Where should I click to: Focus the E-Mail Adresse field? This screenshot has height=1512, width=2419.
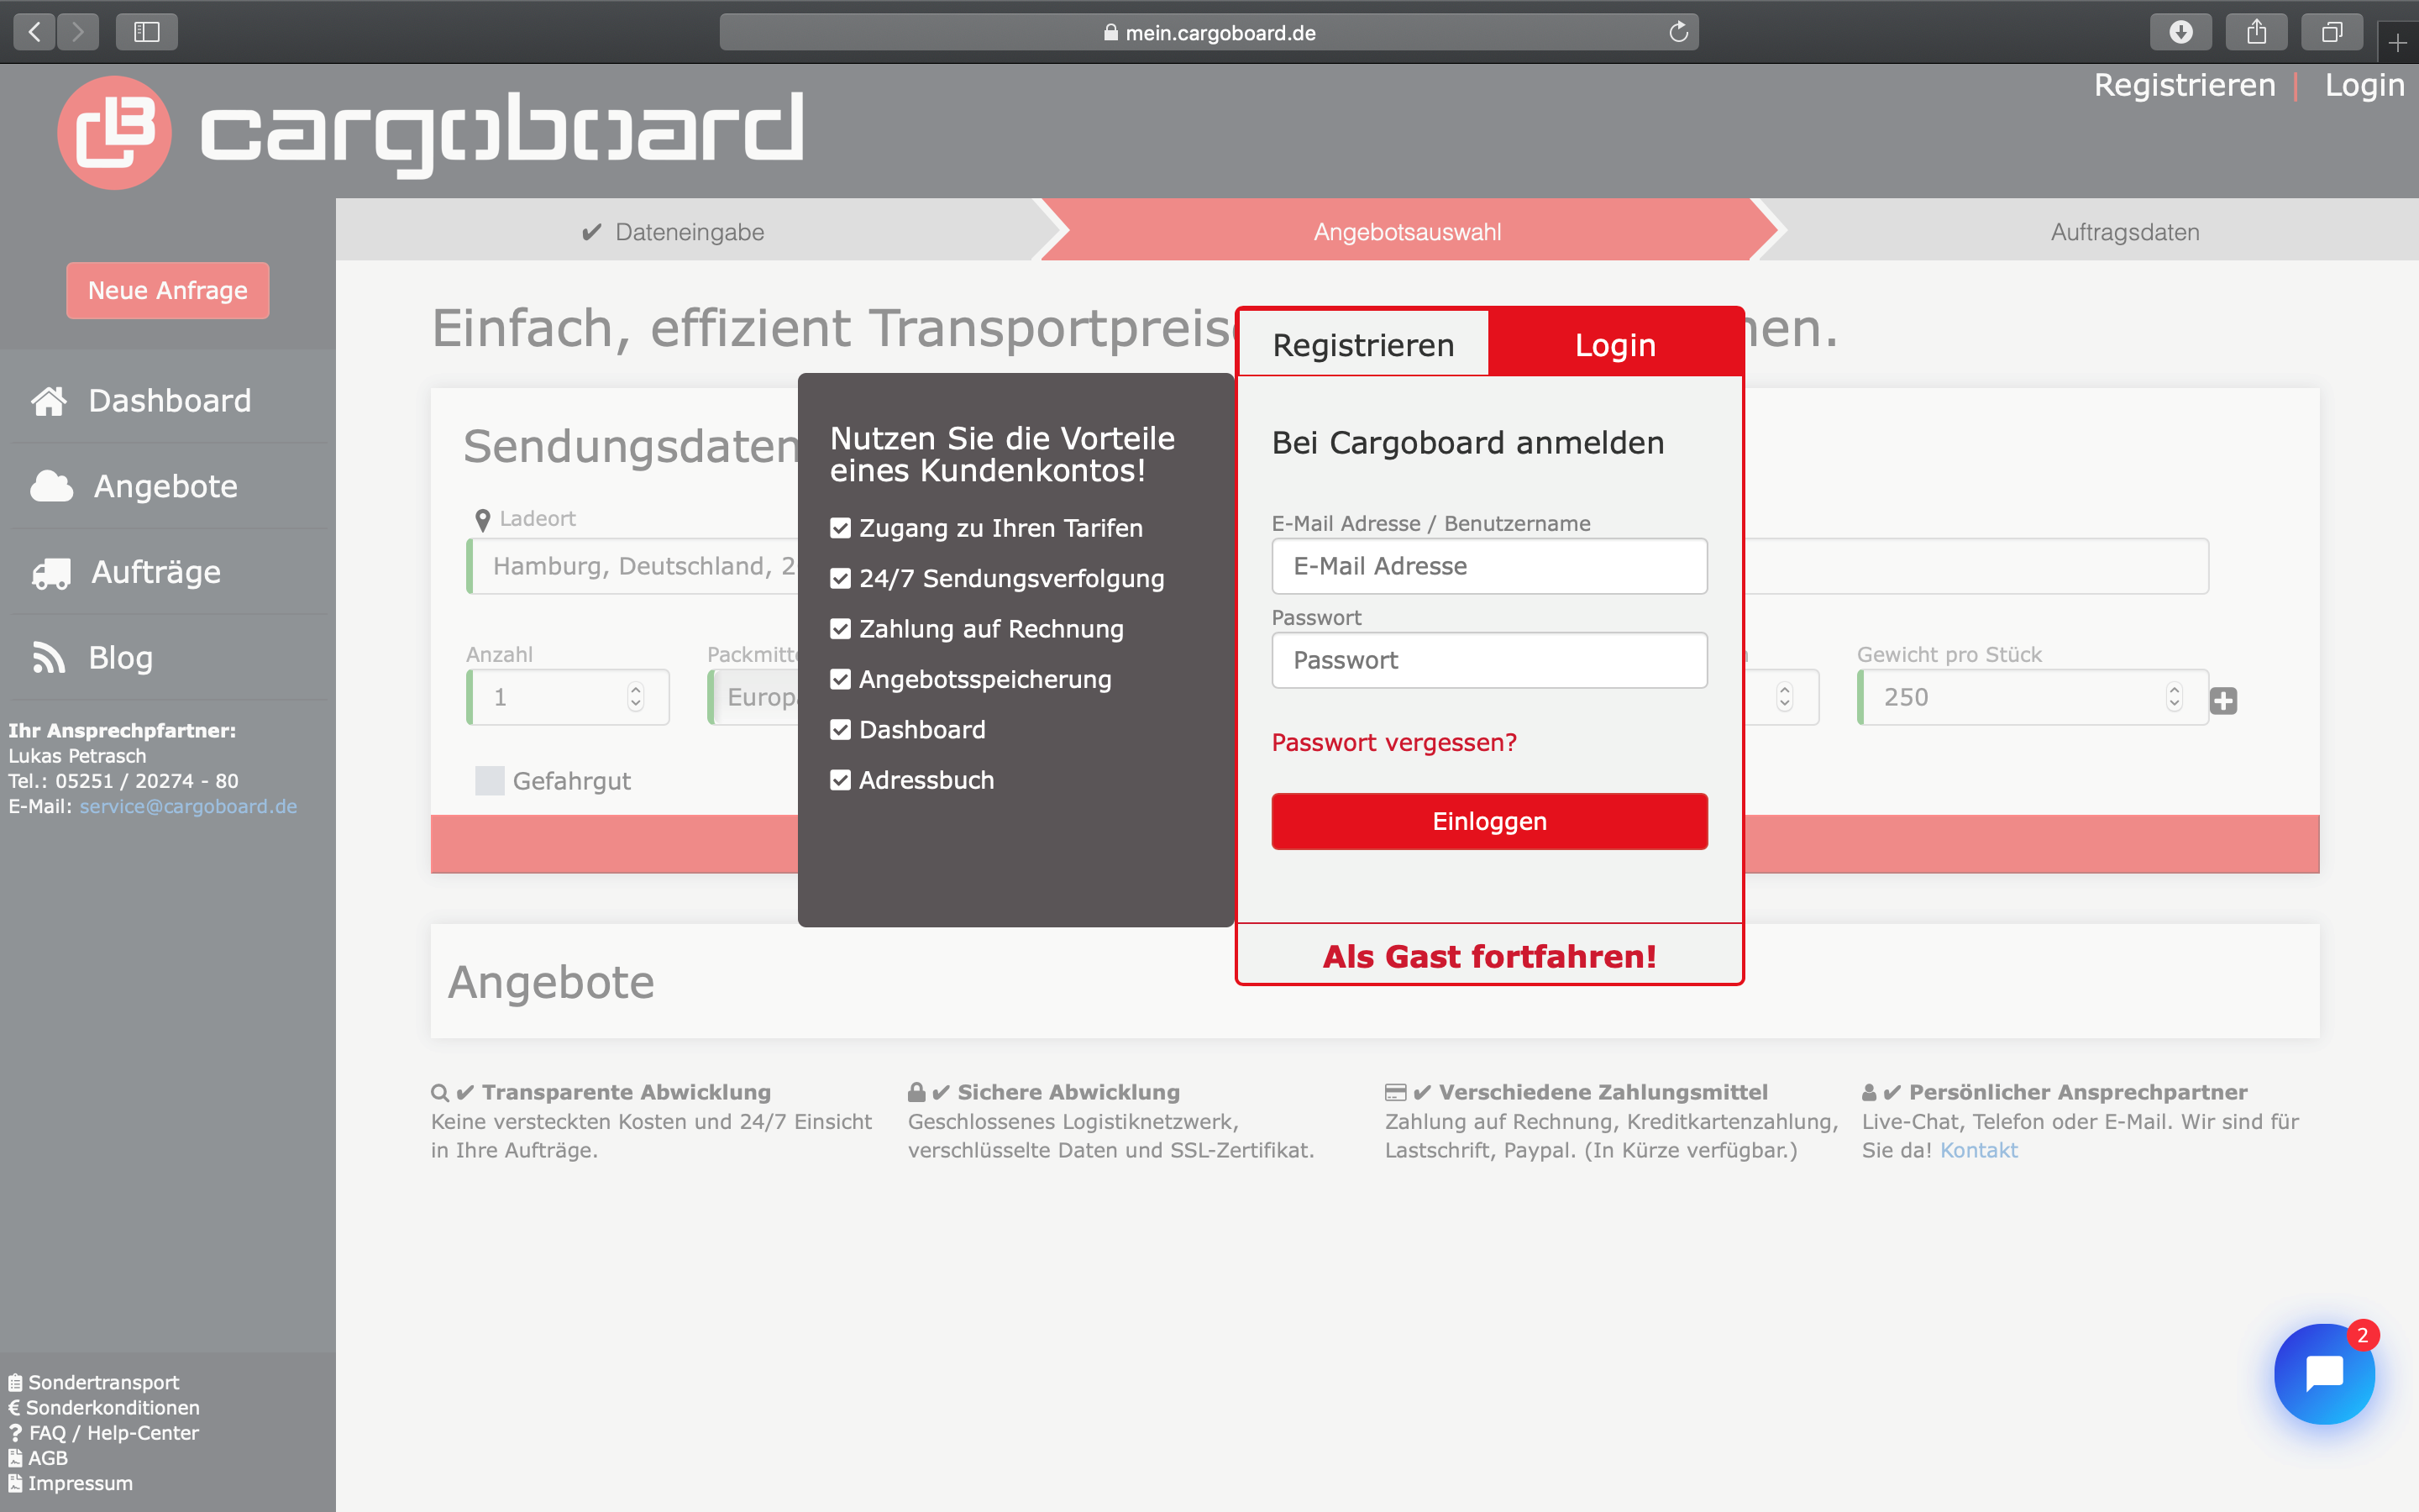click(1489, 566)
